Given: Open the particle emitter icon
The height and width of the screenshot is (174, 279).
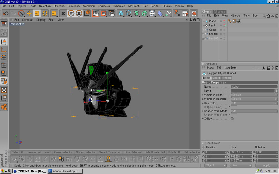Looking at the screenshot, I should click(x=168, y=13).
